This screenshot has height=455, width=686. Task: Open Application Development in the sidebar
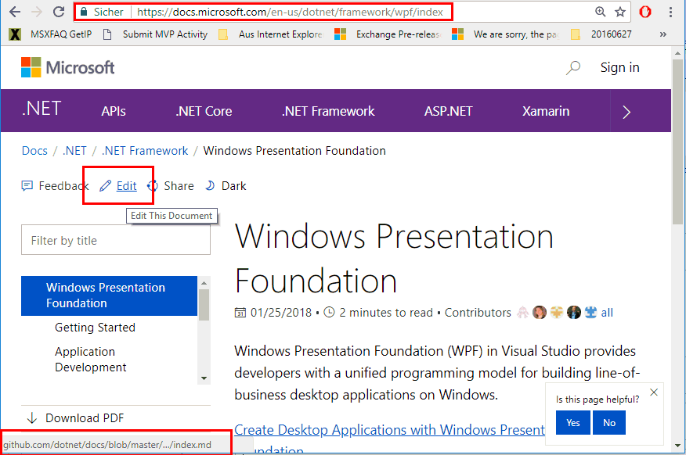pos(91,360)
